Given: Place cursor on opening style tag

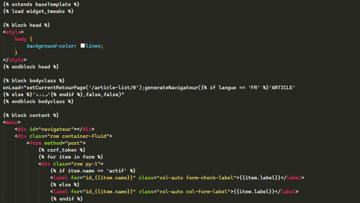Looking at the screenshot, I should 13,32.
